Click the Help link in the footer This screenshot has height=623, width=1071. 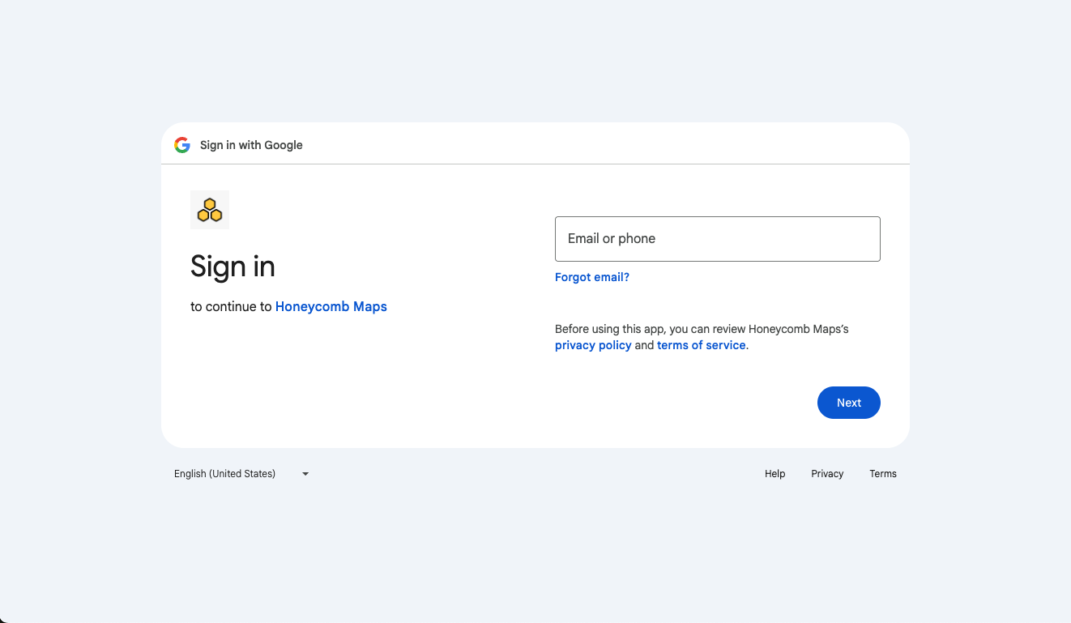tap(774, 473)
